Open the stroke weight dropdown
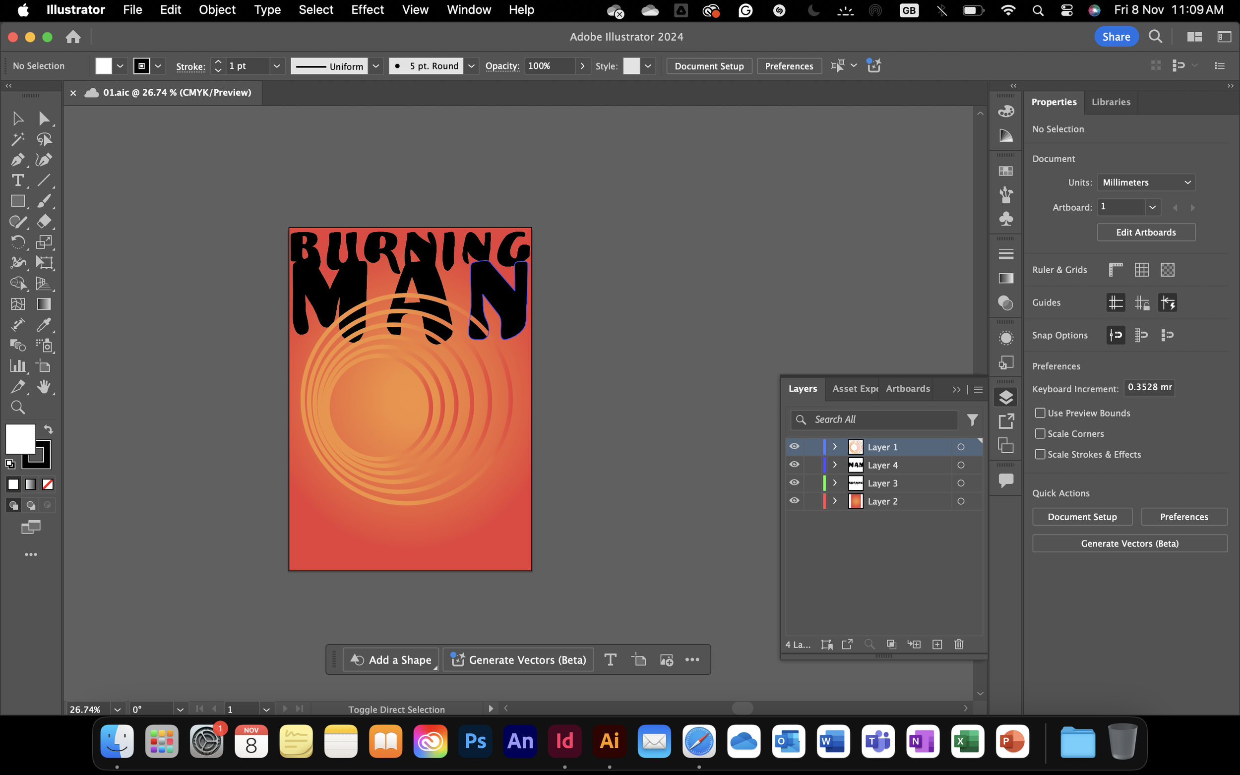Image resolution: width=1240 pixels, height=775 pixels. 276,65
